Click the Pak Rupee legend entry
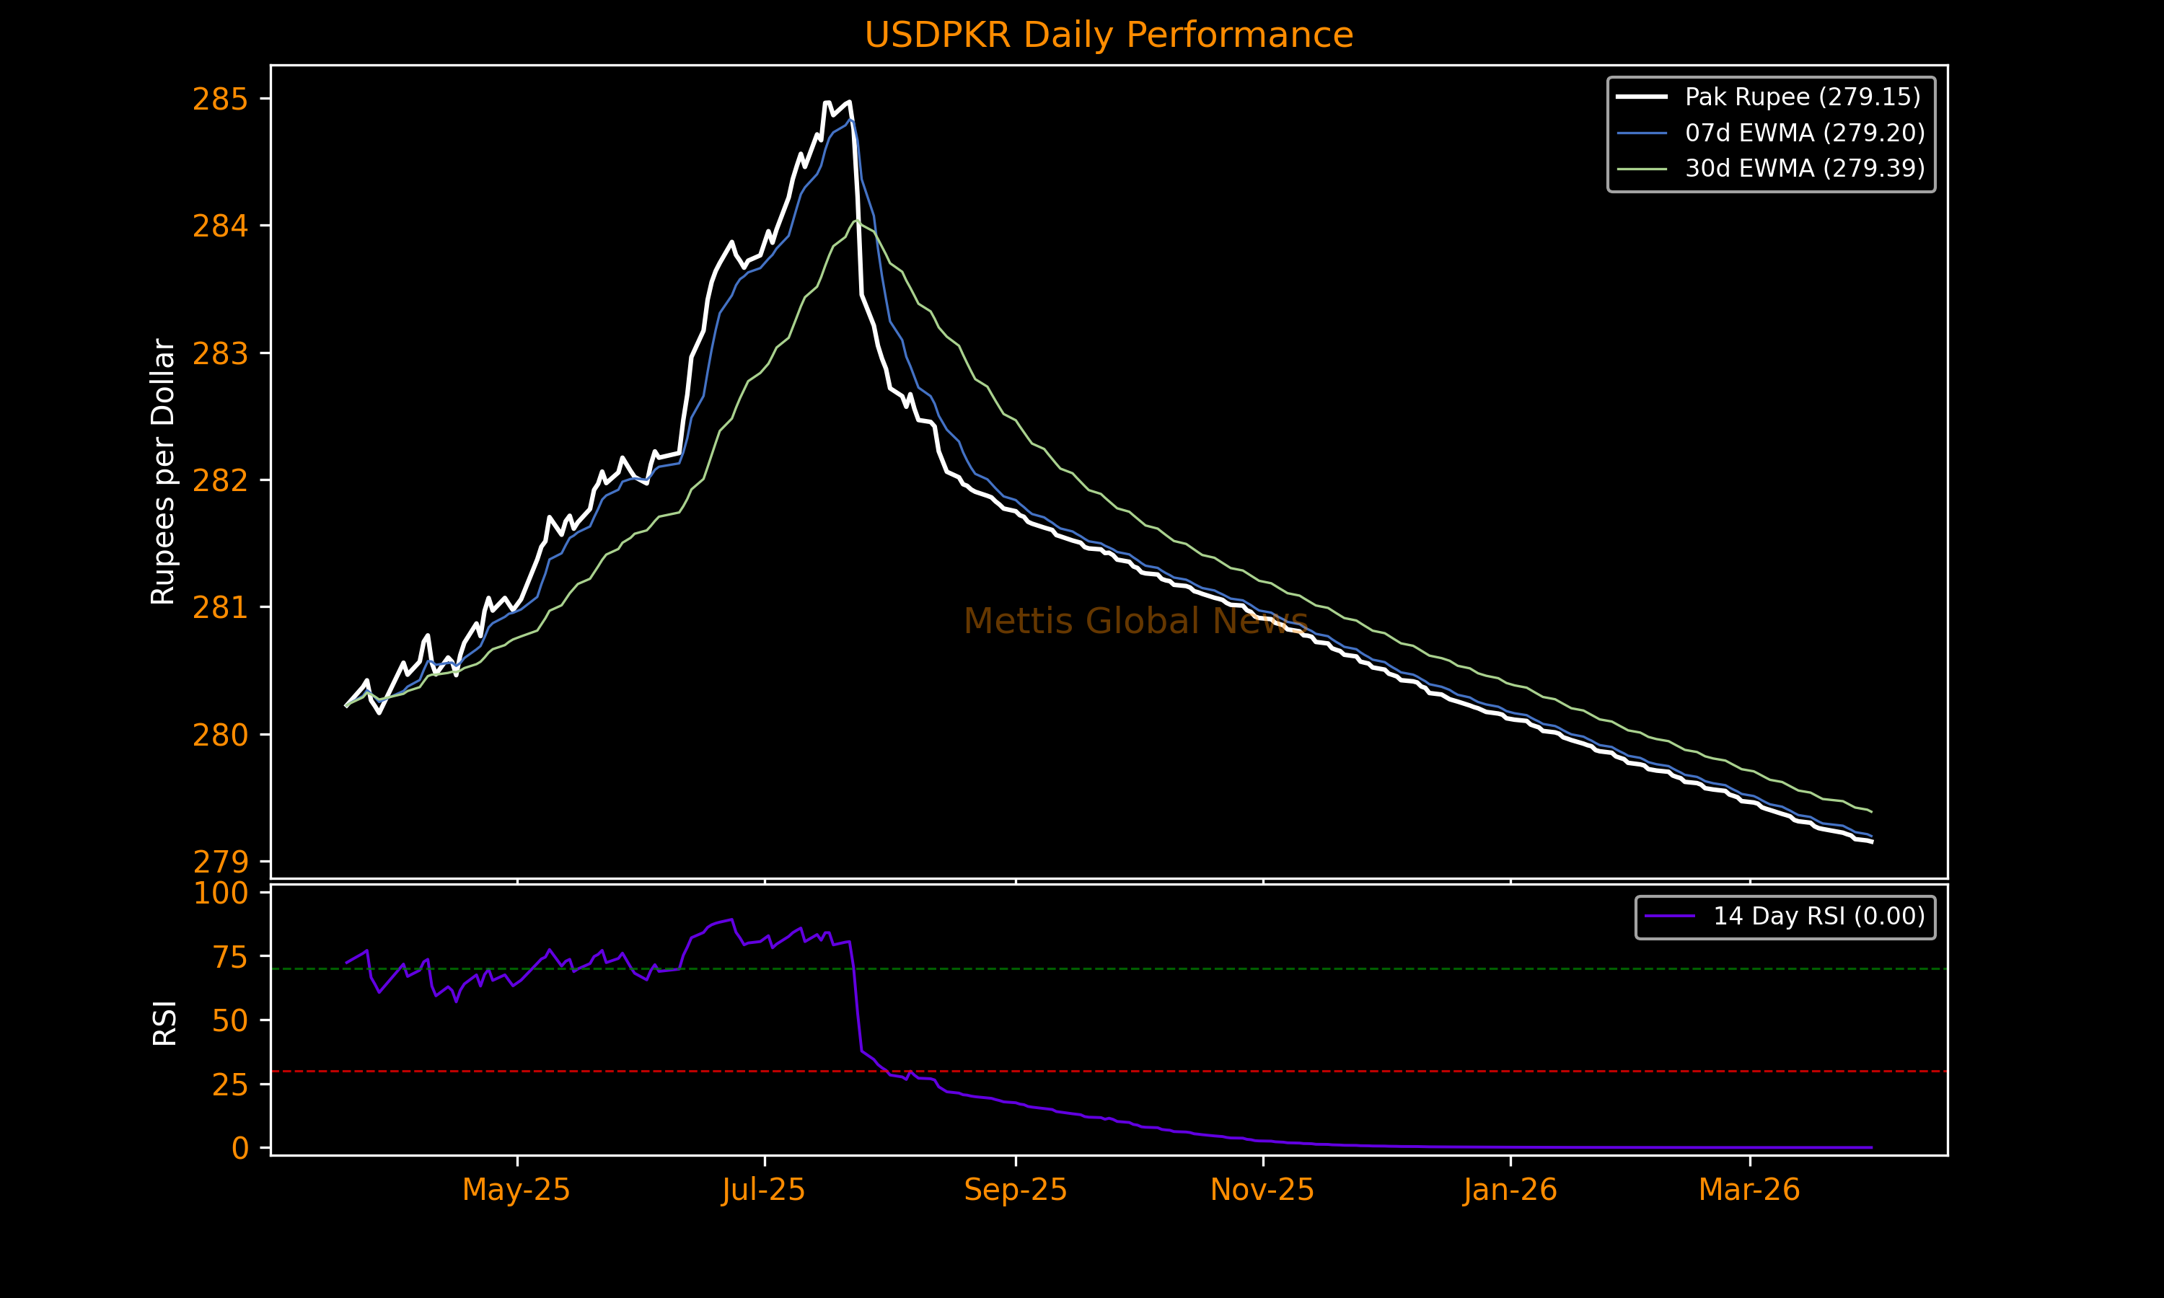The height and width of the screenshot is (1298, 2164). (1802, 96)
